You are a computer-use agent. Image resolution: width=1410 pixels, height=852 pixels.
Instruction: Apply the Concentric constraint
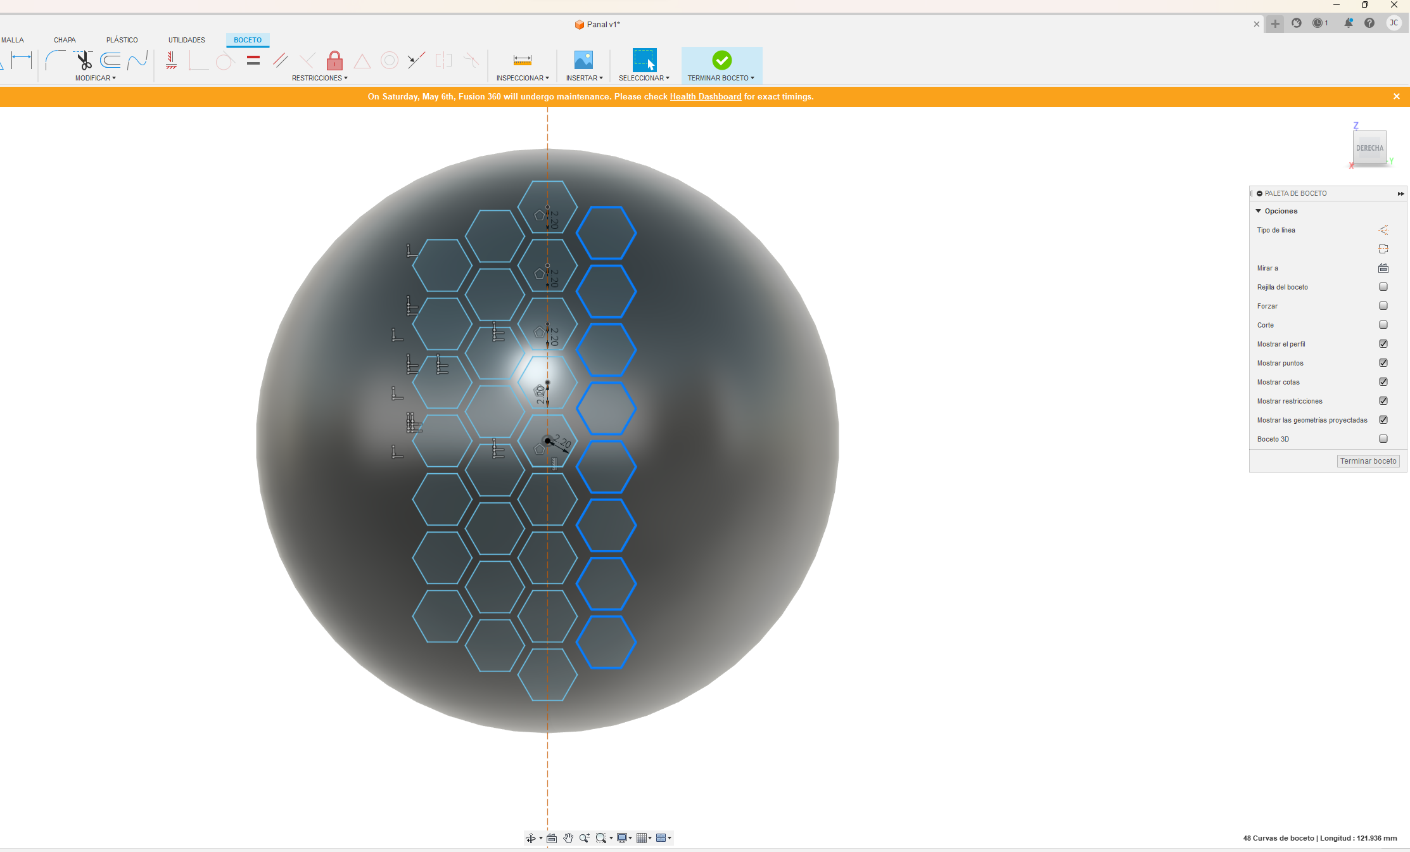pos(389,60)
